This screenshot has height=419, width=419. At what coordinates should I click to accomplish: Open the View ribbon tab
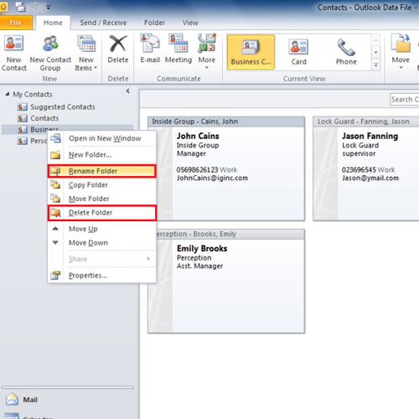coord(190,23)
